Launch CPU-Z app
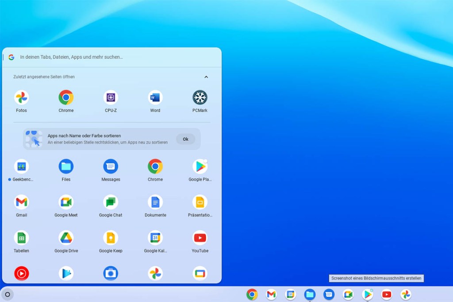The image size is (453, 302). pos(111,98)
